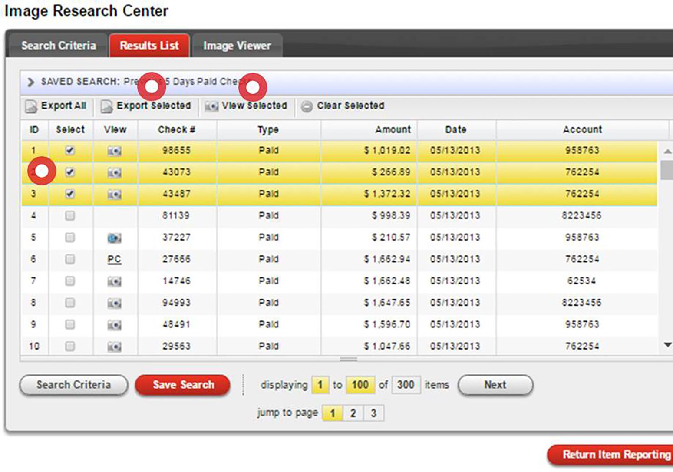Open the PC link for check 27666
The image size is (673, 472).
(114, 259)
